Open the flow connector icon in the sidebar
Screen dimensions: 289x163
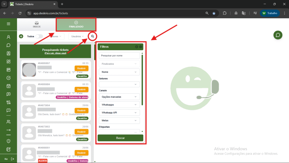pyautogui.click(x=8, y=102)
